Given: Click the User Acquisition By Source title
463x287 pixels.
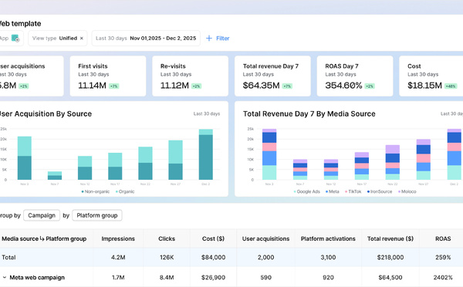Looking at the screenshot, I should coord(46,114).
